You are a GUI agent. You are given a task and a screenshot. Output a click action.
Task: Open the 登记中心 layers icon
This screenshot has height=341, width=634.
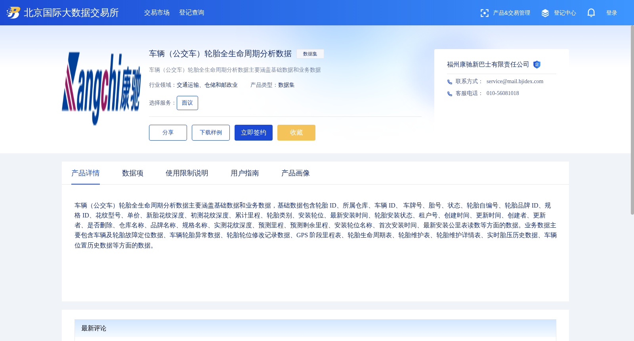pyautogui.click(x=545, y=13)
